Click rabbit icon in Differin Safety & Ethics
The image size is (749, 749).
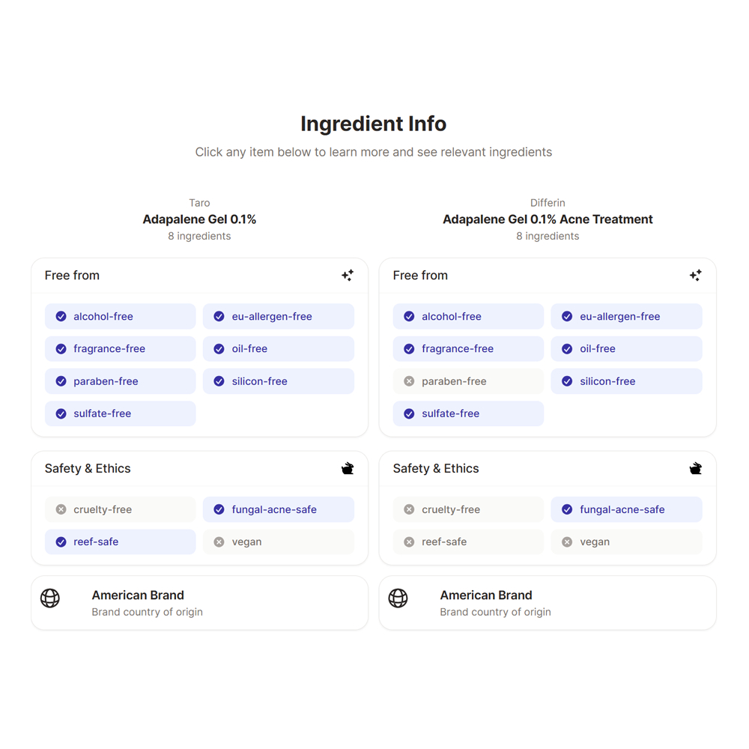pos(696,469)
